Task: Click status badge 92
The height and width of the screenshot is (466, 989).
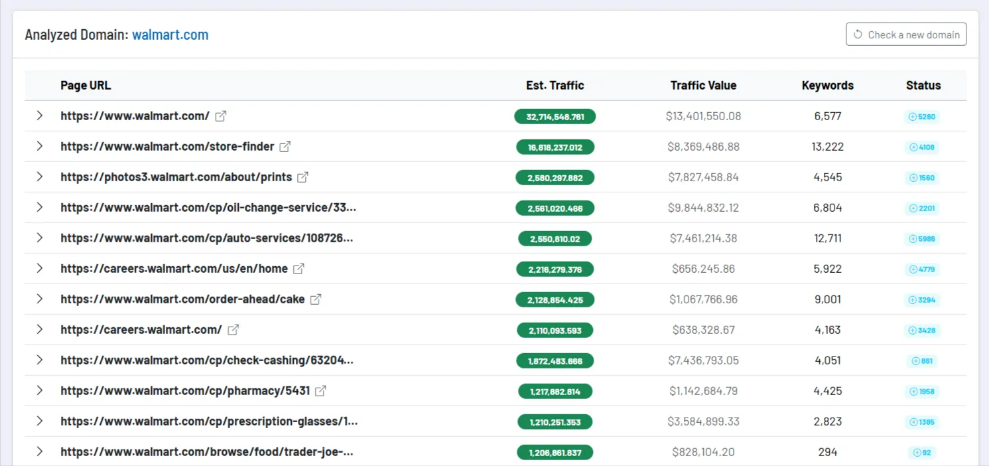Action: click(x=922, y=453)
